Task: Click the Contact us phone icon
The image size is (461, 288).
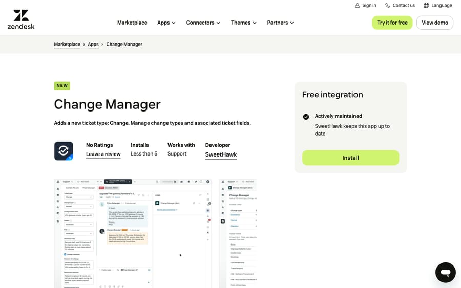Action: click(x=388, y=5)
